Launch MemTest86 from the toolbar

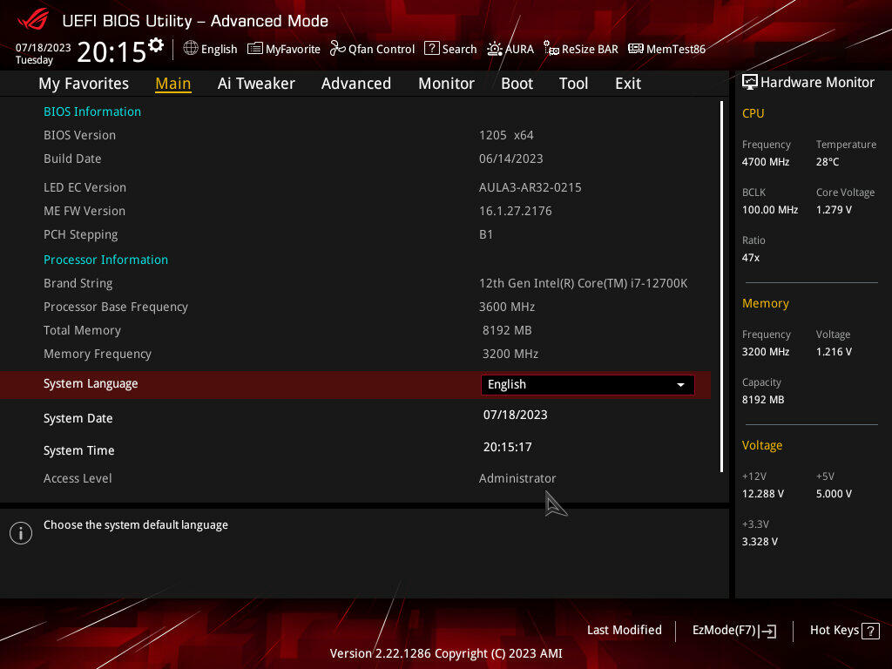pos(666,49)
